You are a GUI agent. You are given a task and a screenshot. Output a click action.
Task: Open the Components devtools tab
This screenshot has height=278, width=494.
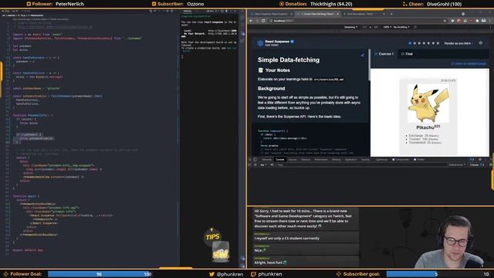click(400, 160)
